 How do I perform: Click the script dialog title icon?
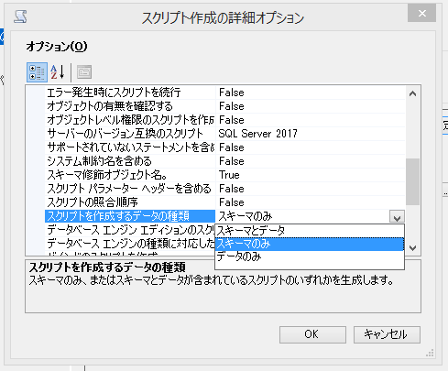point(21,16)
